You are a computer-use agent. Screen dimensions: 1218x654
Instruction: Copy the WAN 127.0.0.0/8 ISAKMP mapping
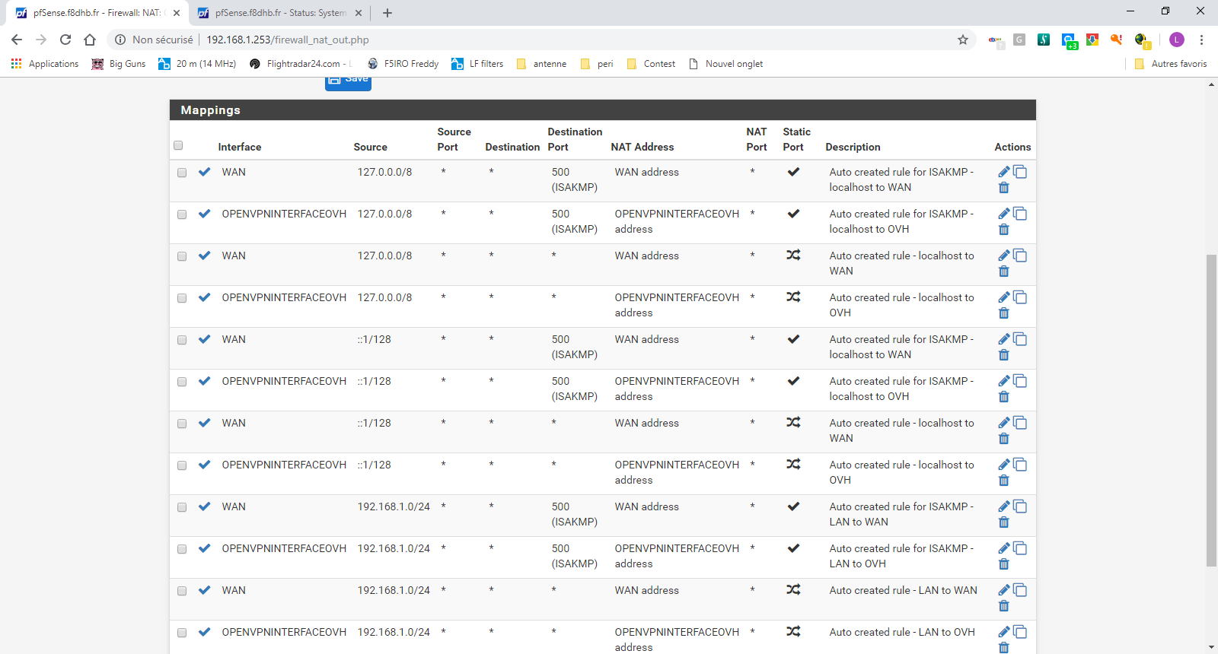coord(1020,172)
